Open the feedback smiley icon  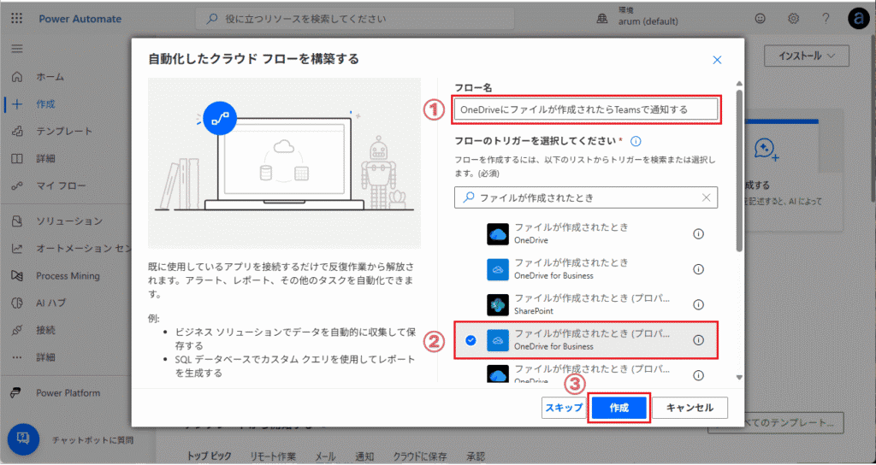(x=761, y=19)
